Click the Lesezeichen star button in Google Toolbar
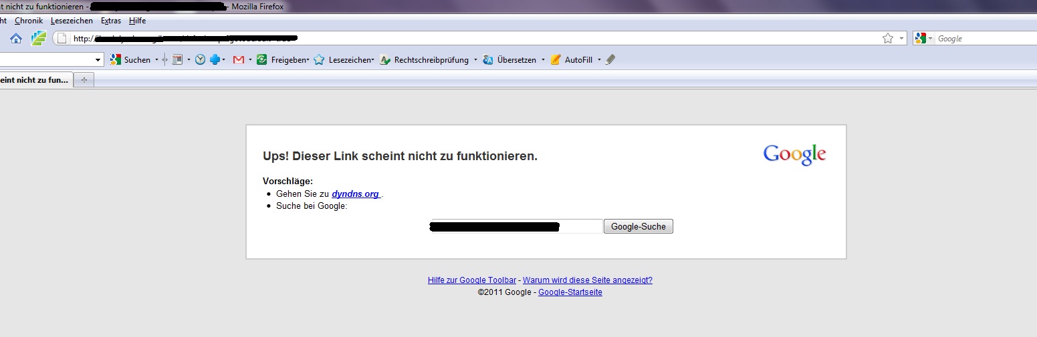 pyautogui.click(x=343, y=60)
